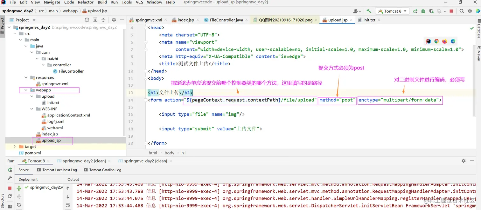Viewport: 481px width, 210px height.
Task: Switch to FileController.java editor tab
Action: (226, 20)
